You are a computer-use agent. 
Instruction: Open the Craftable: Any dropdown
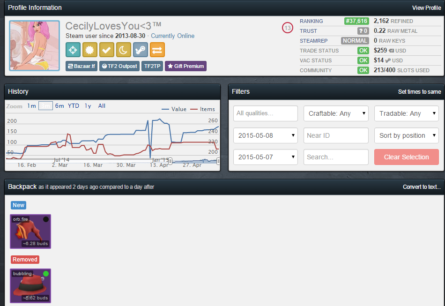(336, 113)
